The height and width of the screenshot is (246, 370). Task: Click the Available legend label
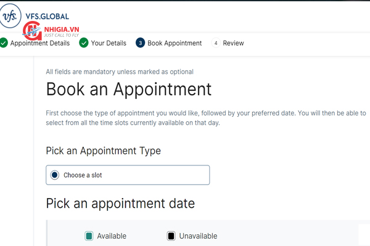112,236
